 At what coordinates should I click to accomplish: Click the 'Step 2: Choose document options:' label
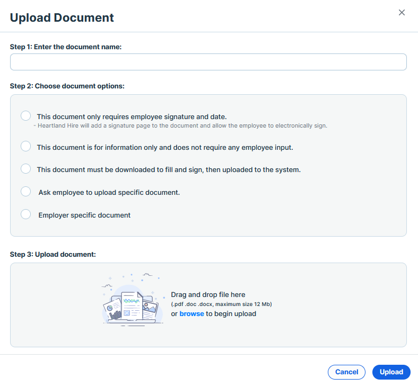[x=67, y=86]
